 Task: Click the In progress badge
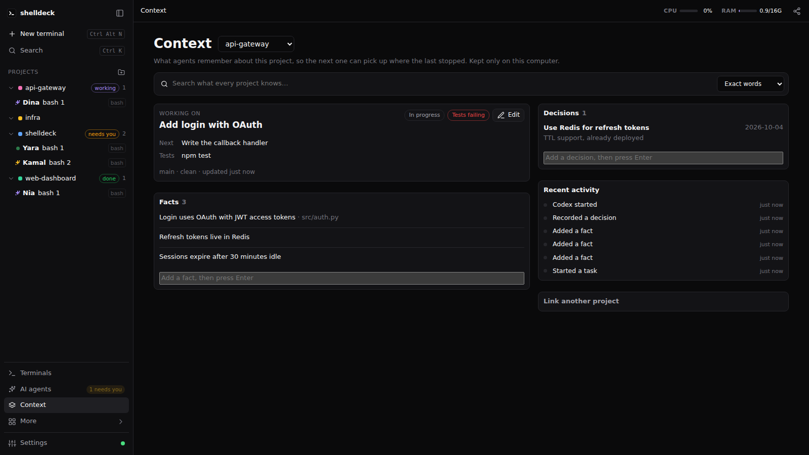pos(424,115)
